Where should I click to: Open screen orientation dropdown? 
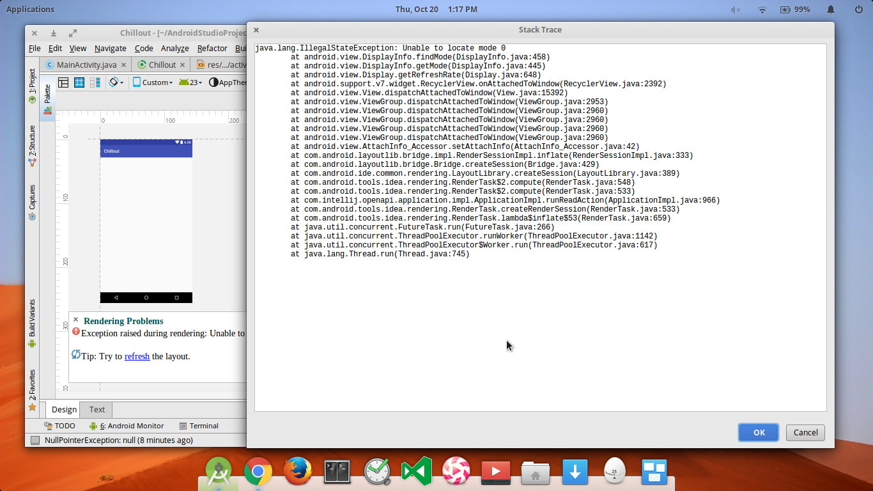[116, 82]
